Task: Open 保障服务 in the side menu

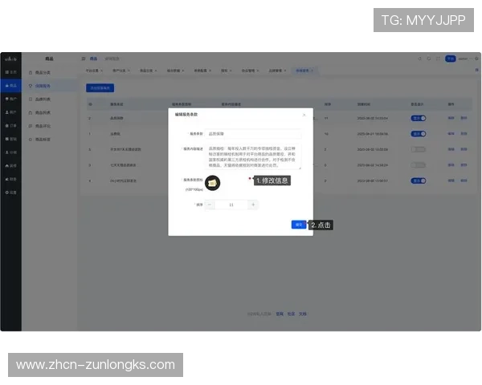Action: pos(43,84)
